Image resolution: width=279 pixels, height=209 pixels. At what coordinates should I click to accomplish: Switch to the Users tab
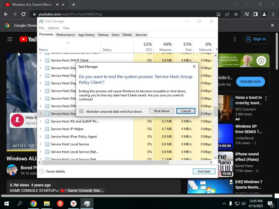point(116,35)
